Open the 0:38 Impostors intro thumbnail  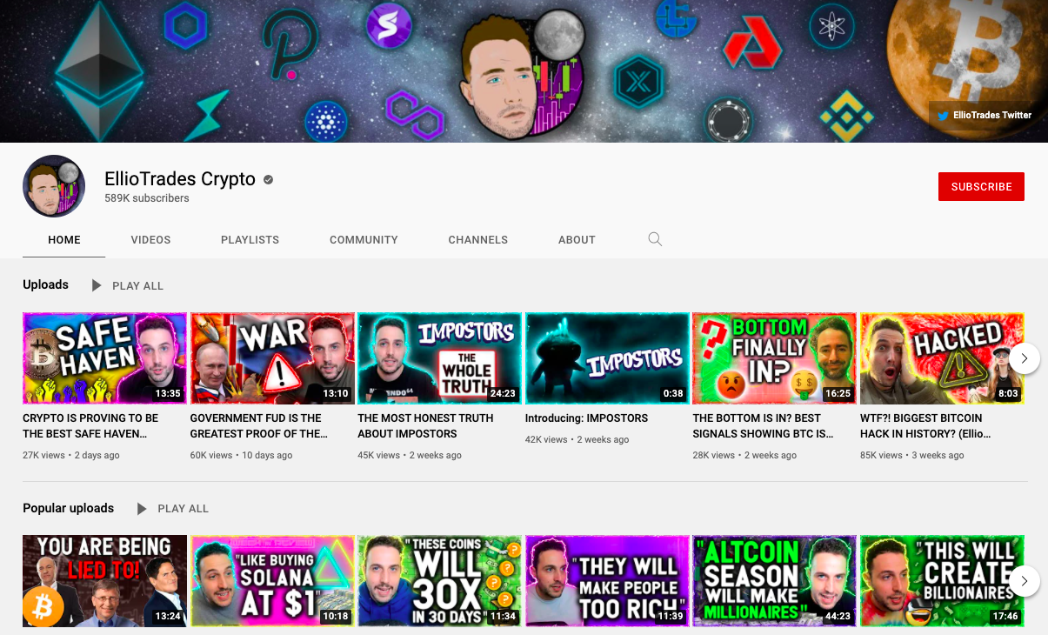[607, 358]
